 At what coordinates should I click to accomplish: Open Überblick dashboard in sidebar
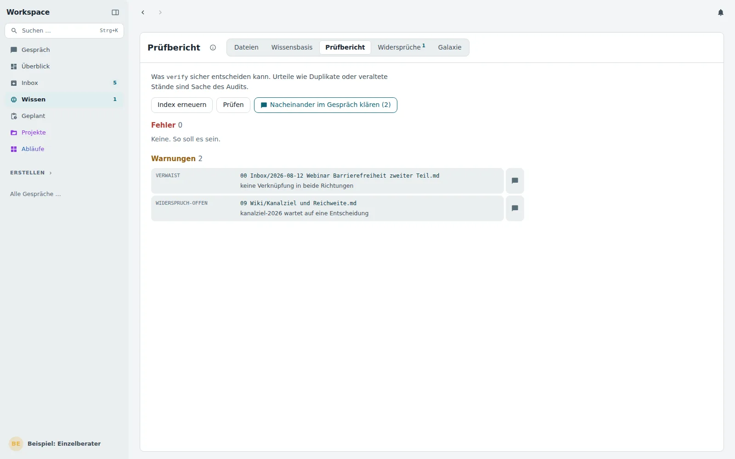click(x=64, y=66)
